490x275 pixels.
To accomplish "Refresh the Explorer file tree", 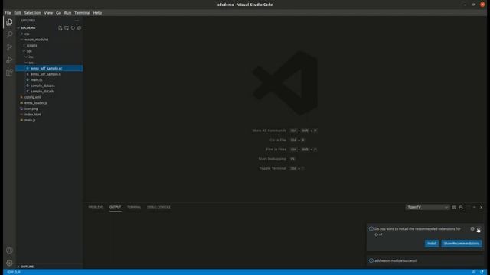I will click(73, 28).
